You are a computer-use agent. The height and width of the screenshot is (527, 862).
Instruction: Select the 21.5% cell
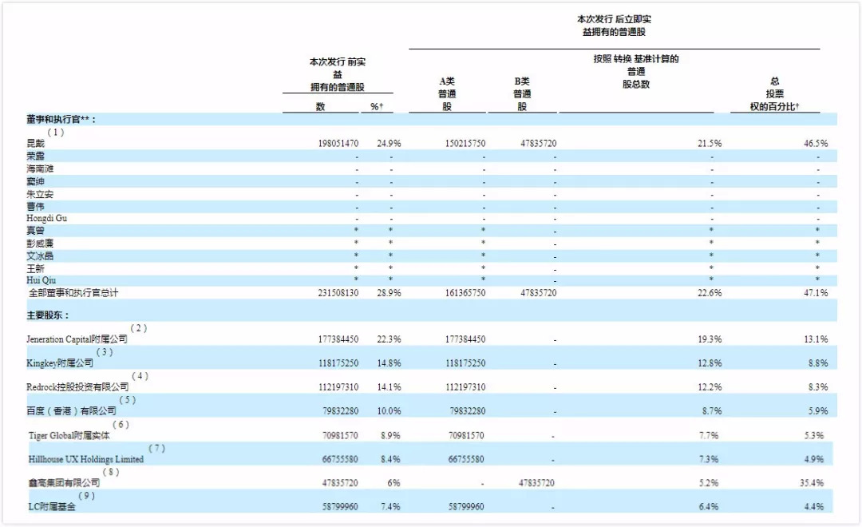pyautogui.click(x=710, y=144)
